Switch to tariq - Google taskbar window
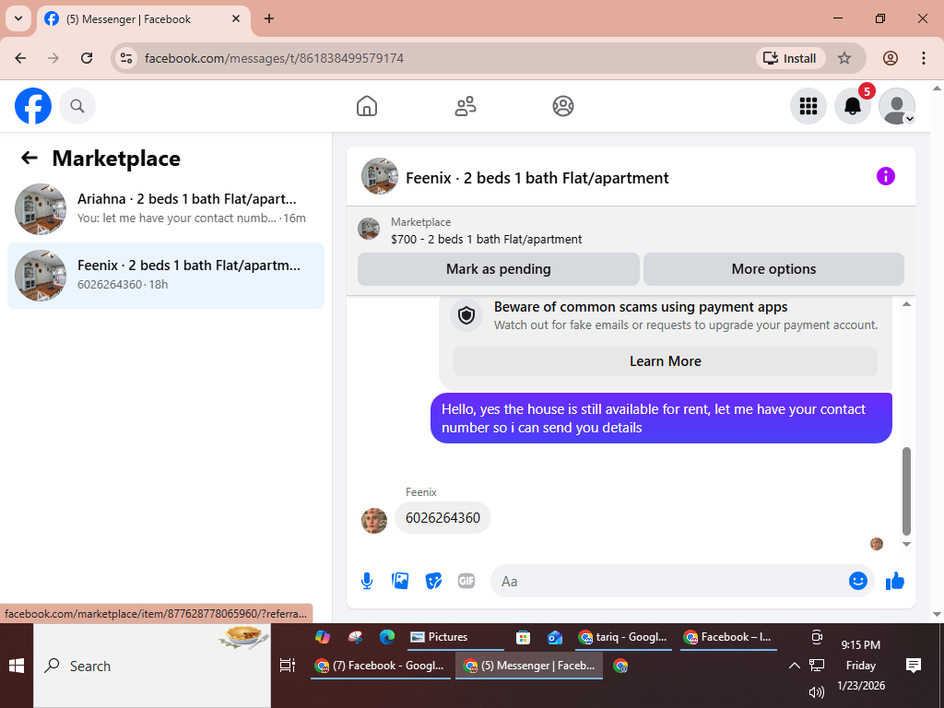The width and height of the screenshot is (944, 708). click(623, 637)
